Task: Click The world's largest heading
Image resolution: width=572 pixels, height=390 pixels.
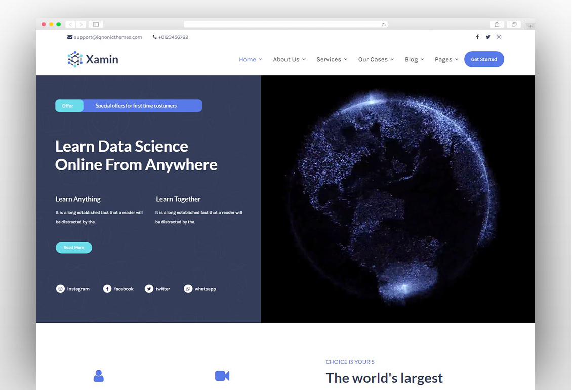Action: [x=384, y=378]
